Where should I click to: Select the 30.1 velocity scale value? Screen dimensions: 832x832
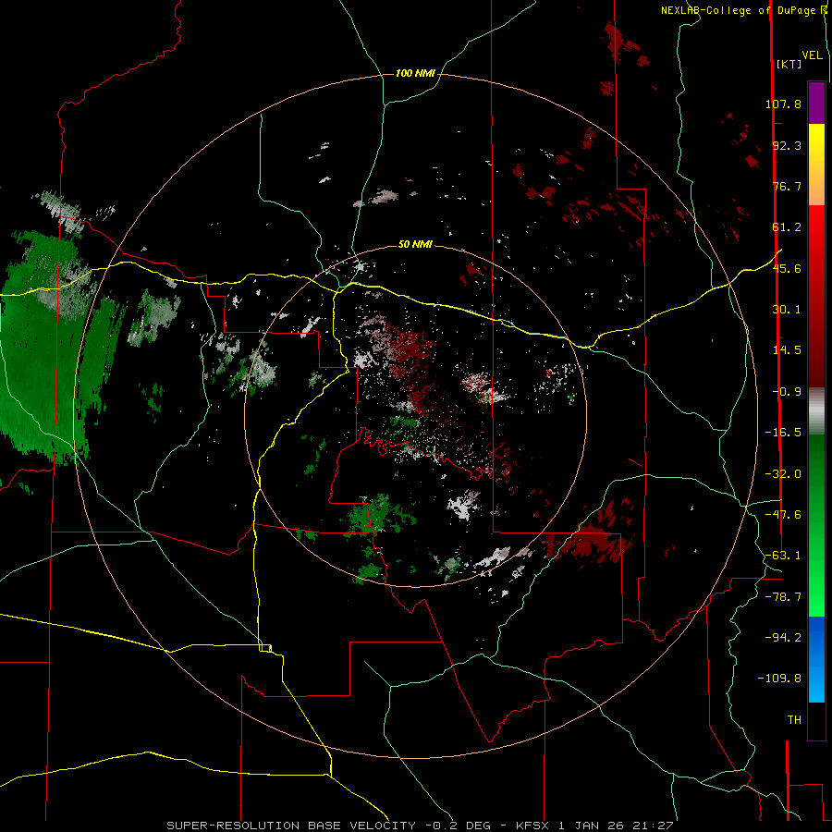point(787,310)
